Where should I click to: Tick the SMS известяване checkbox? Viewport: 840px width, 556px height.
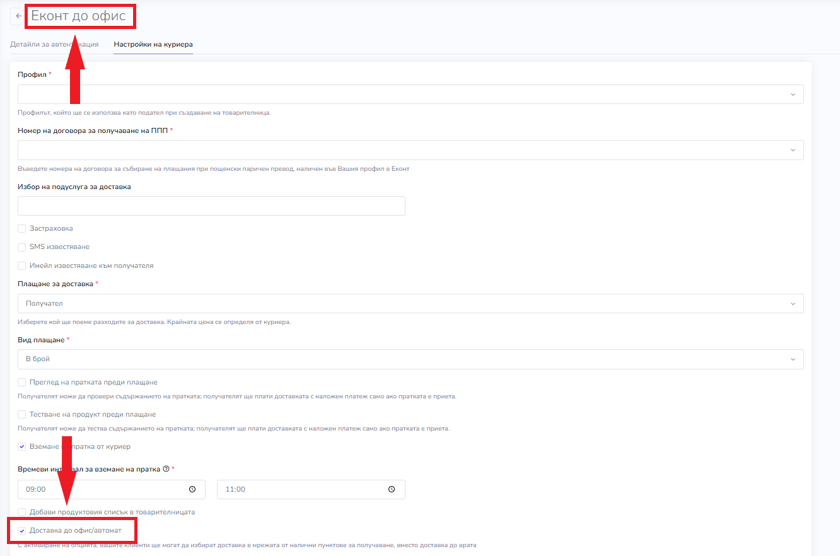coord(22,247)
